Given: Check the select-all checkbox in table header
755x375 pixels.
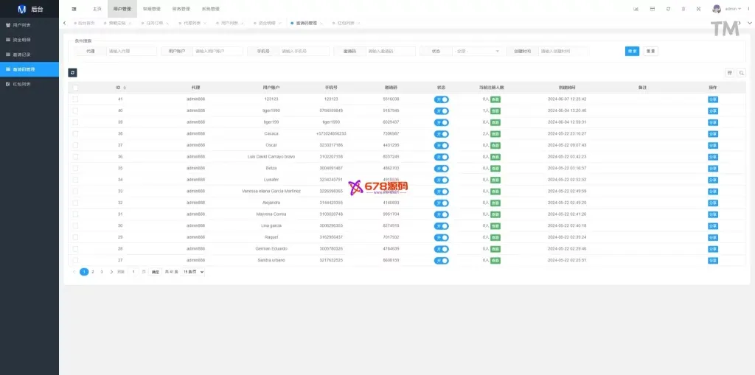Looking at the screenshot, I should [75, 87].
